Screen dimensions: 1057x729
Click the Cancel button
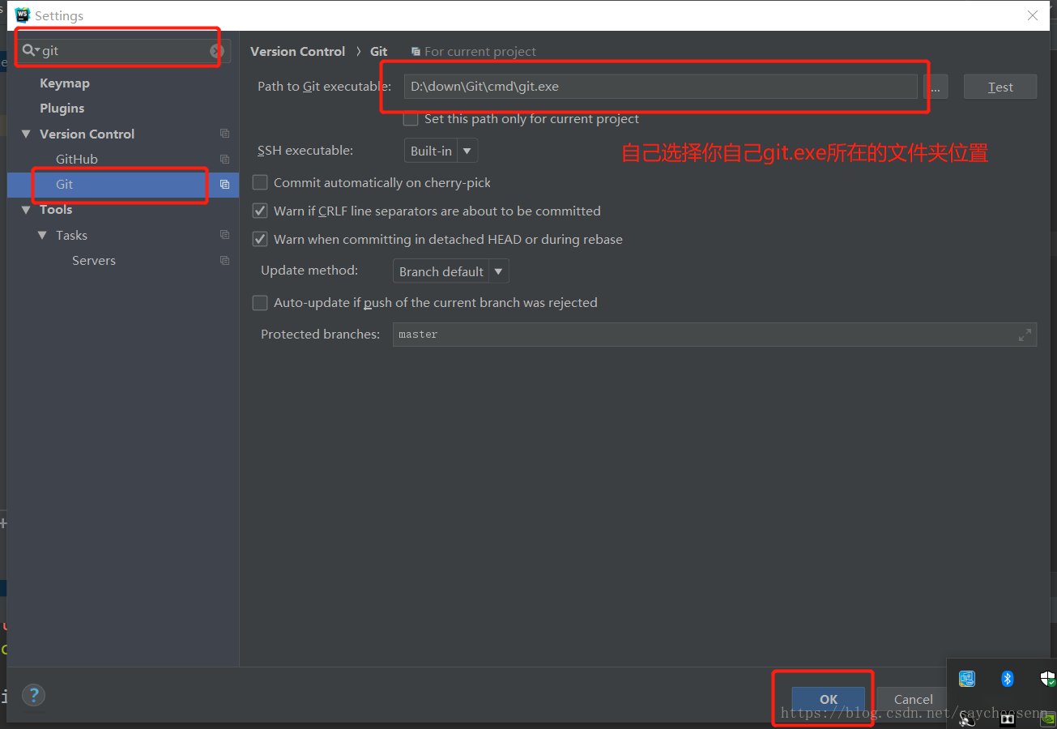click(914, 699)
